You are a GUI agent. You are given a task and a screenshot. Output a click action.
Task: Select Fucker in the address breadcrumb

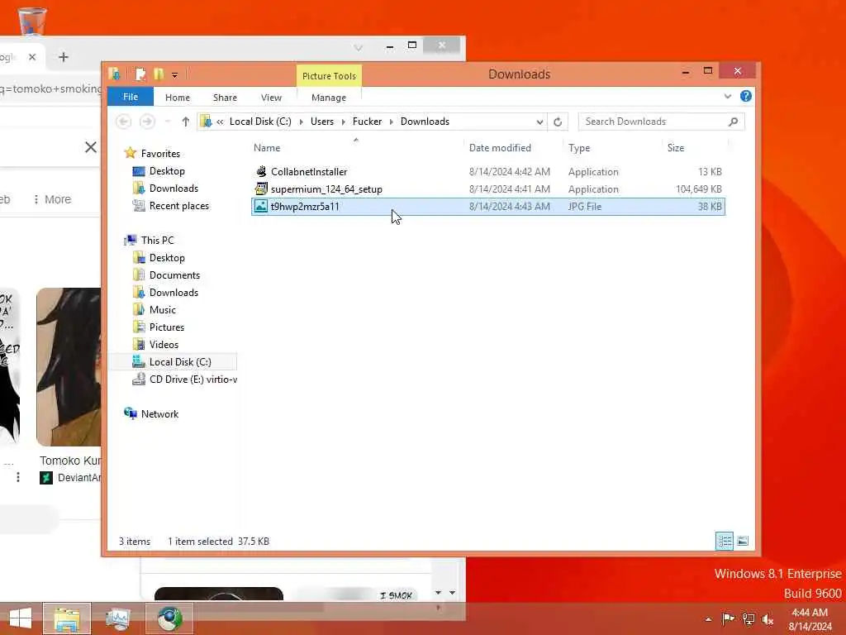click(367, 122)
